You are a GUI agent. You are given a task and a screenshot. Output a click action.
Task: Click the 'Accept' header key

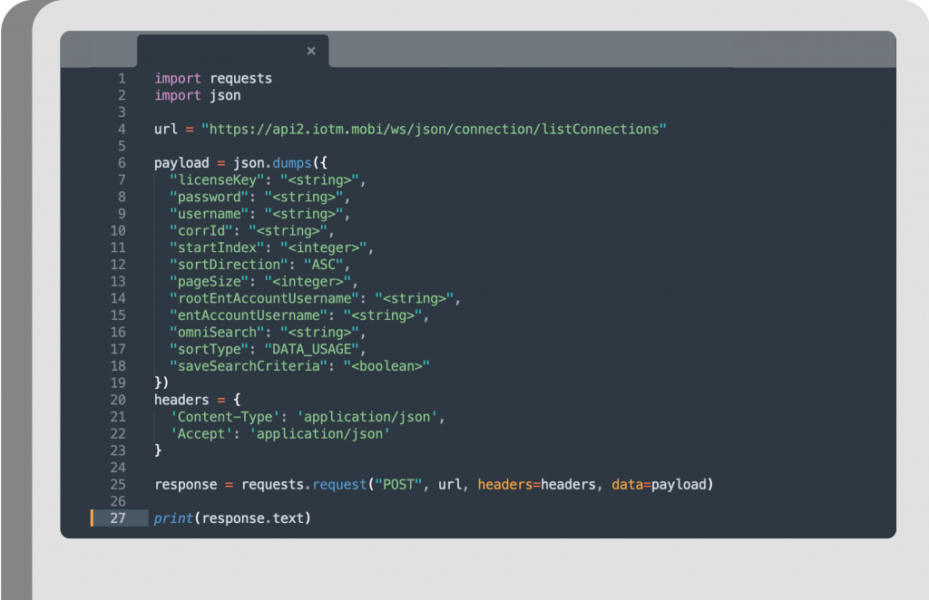200,434
